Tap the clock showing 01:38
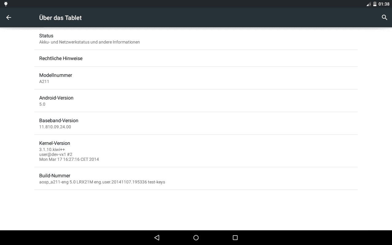Screen dimensions: 392x245 click(384, 4)
